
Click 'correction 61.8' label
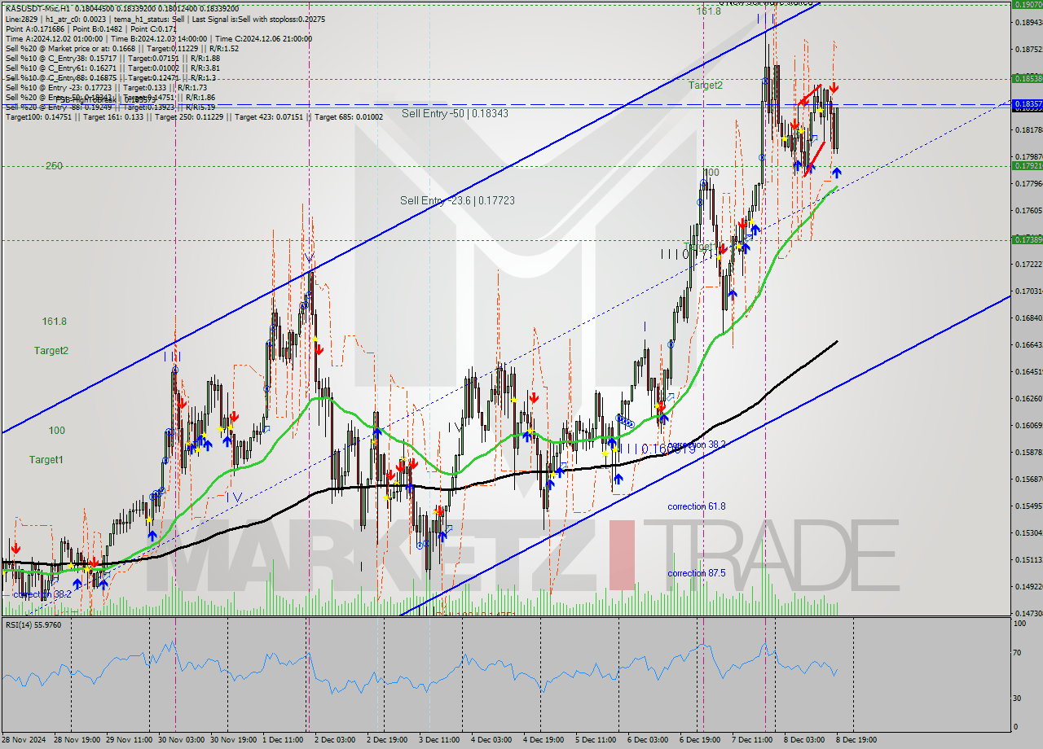tap(696, 506)
